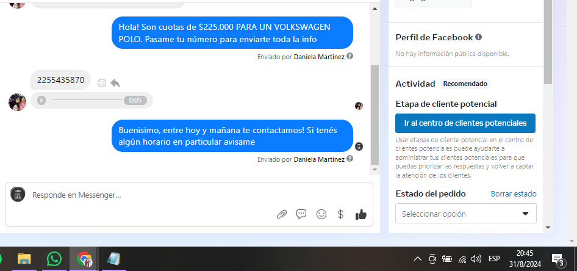Viewport: 577px width, 271px height.
Task: Click the Meet Now tray icon
Action: coord(432,259)
